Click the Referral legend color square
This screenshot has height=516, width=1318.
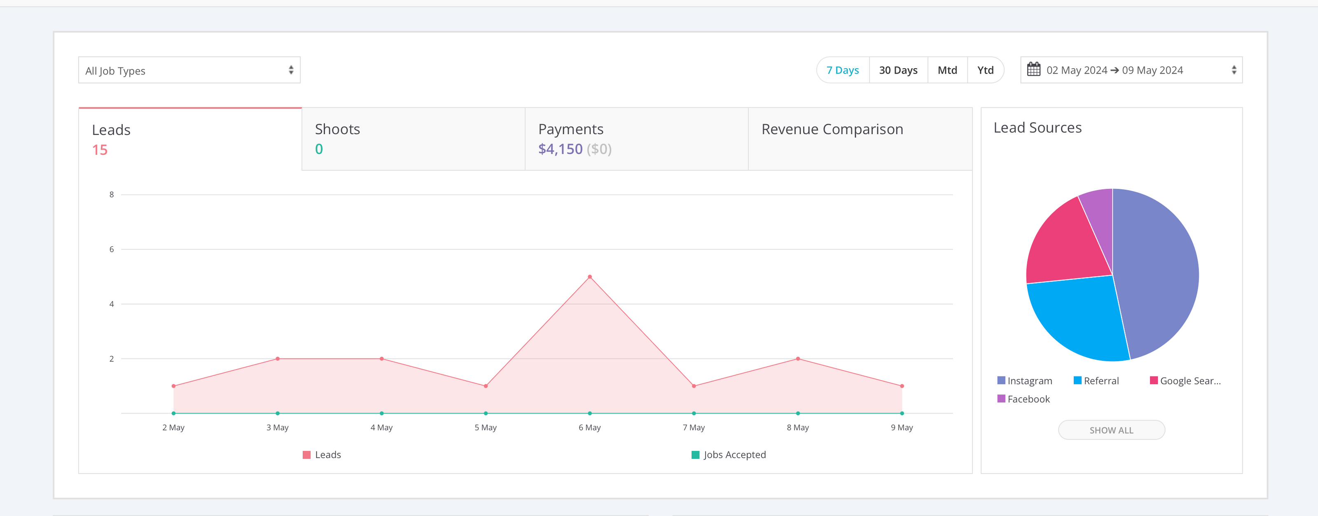click(x=1077, y=380)
